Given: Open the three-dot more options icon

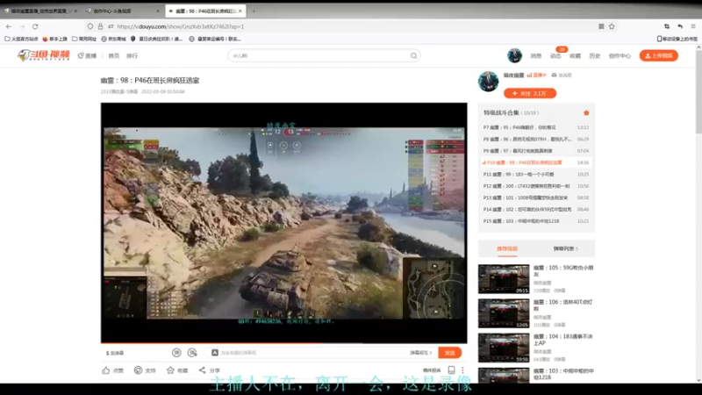Looking at the screenshot, I should click(462, 370).
